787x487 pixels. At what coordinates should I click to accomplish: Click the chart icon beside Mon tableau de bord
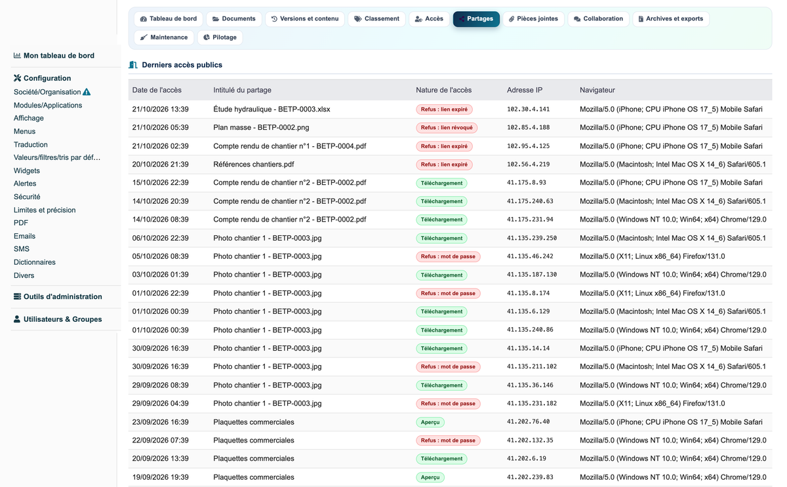point(17,56)
